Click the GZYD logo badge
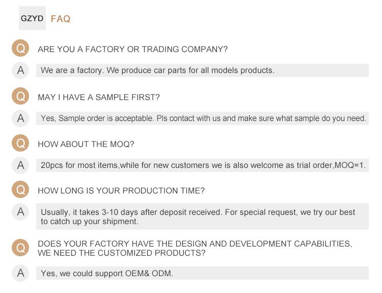The image size is (382, 293). (x=32, y=19)
